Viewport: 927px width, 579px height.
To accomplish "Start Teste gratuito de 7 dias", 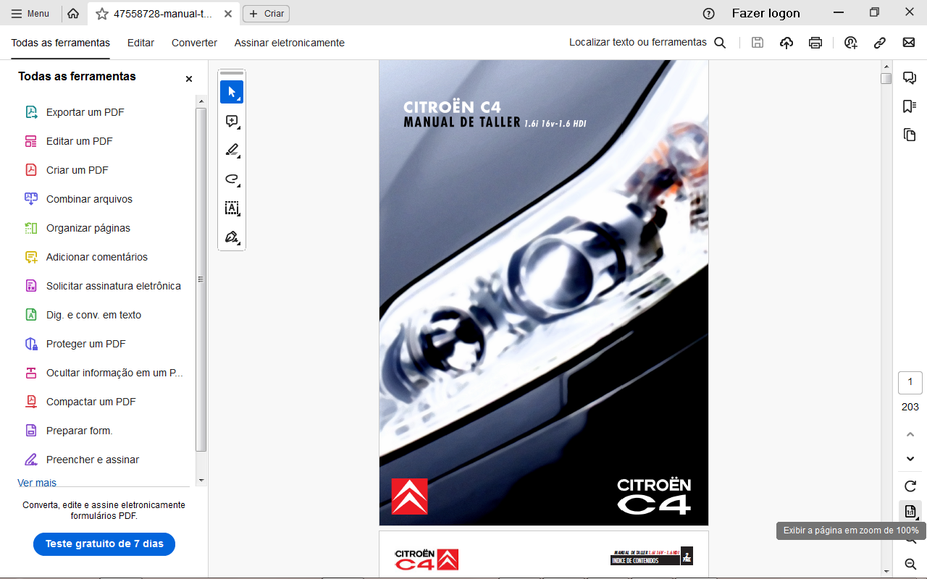I will (x=104, y=544).
